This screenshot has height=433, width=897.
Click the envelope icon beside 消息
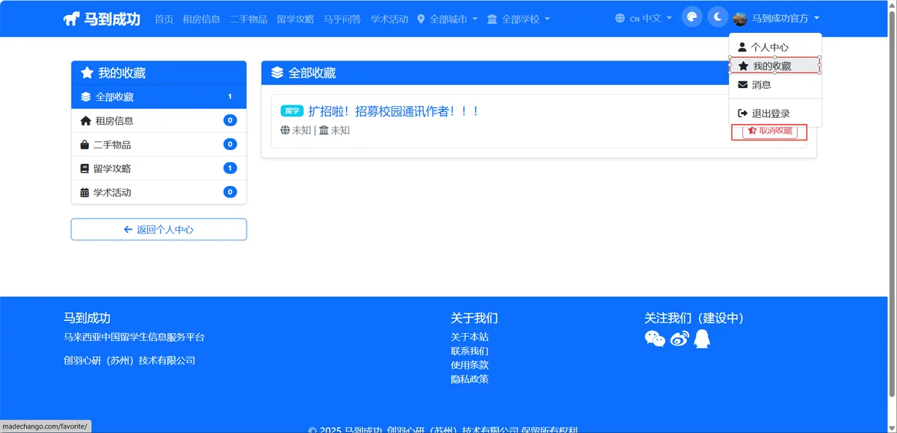(x=742, y=84)
